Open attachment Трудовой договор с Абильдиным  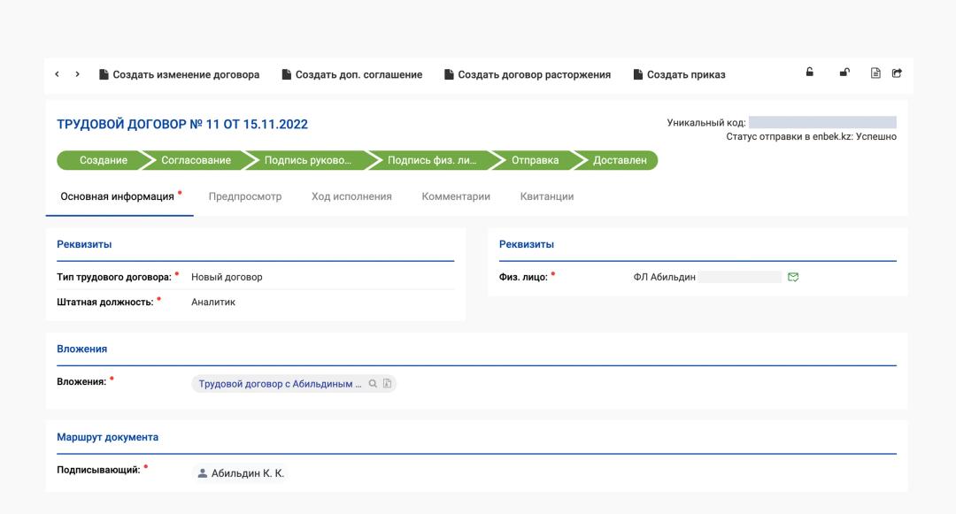[280, 384]
